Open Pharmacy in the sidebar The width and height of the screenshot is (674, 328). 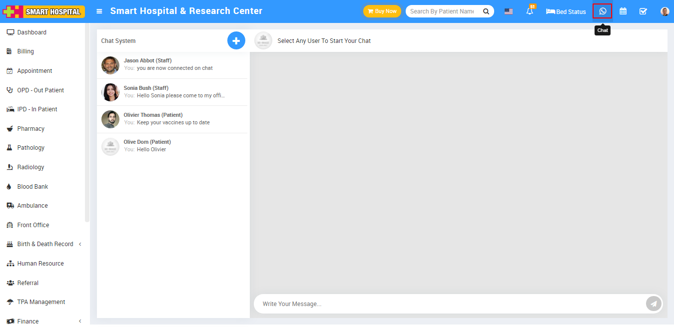tap(30, 129)
